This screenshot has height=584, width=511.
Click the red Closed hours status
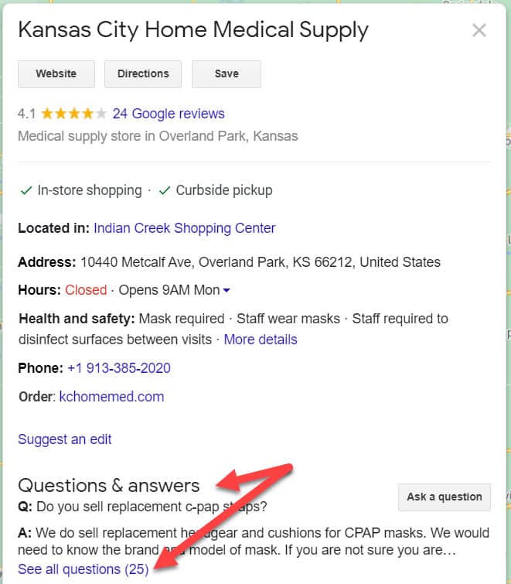(x=86, y=290)
